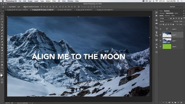Open the Edit Toolbar three-dots button
Image resolution: width=185 pixels, height=104 pixels.
2,70
